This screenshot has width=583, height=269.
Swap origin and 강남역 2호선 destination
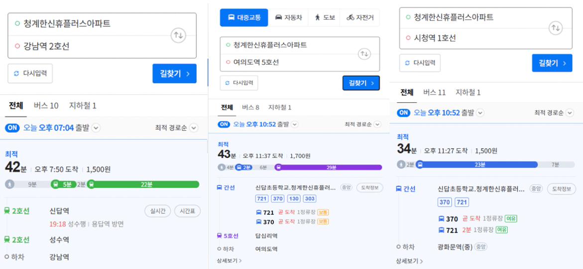[x=178, y=36]
